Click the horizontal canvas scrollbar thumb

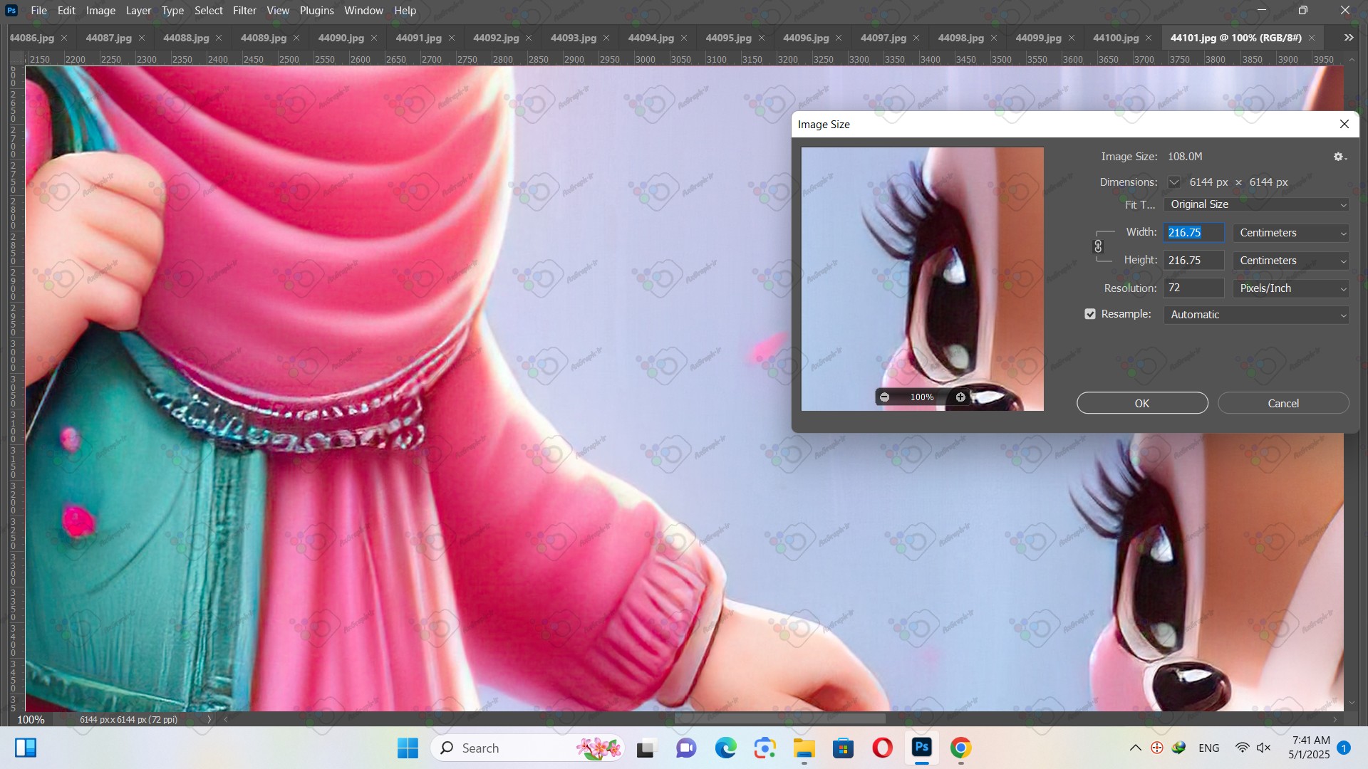point(779,719)
